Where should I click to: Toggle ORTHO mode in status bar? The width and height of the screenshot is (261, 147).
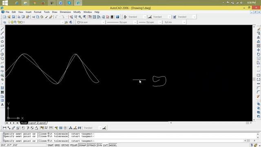click(x=65, y=145)
